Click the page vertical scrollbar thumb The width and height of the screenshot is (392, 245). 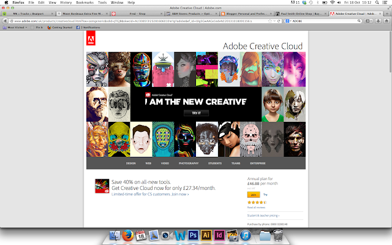pyautogui.click(x=390, y=51)
